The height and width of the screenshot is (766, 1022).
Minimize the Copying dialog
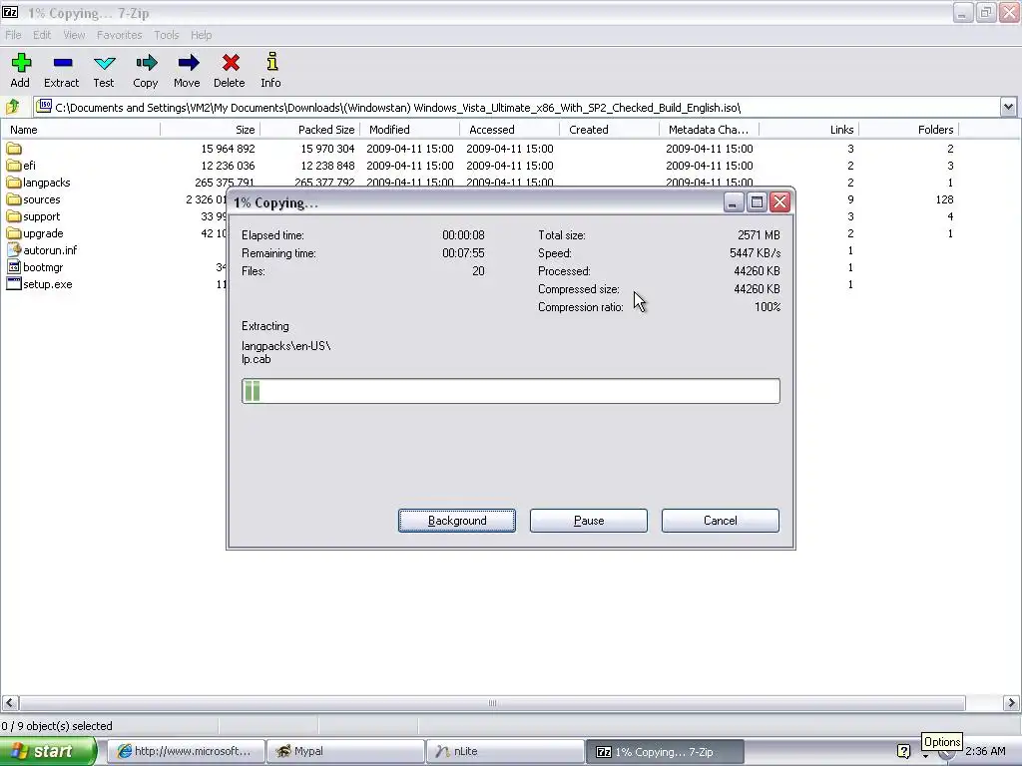[734, 202]
